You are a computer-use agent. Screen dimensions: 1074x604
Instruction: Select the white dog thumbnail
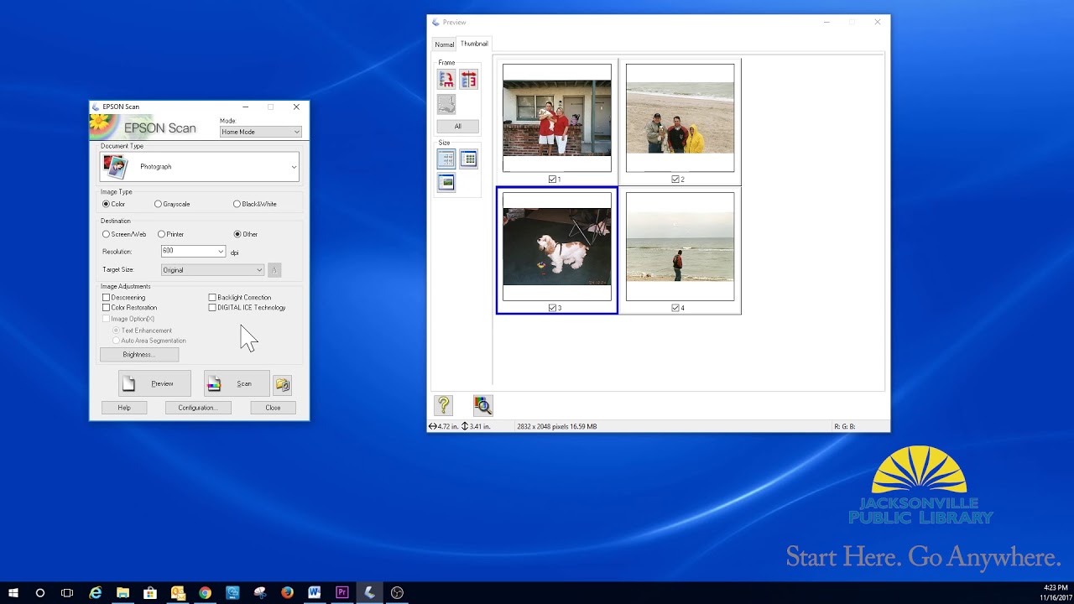pos(557,247)
